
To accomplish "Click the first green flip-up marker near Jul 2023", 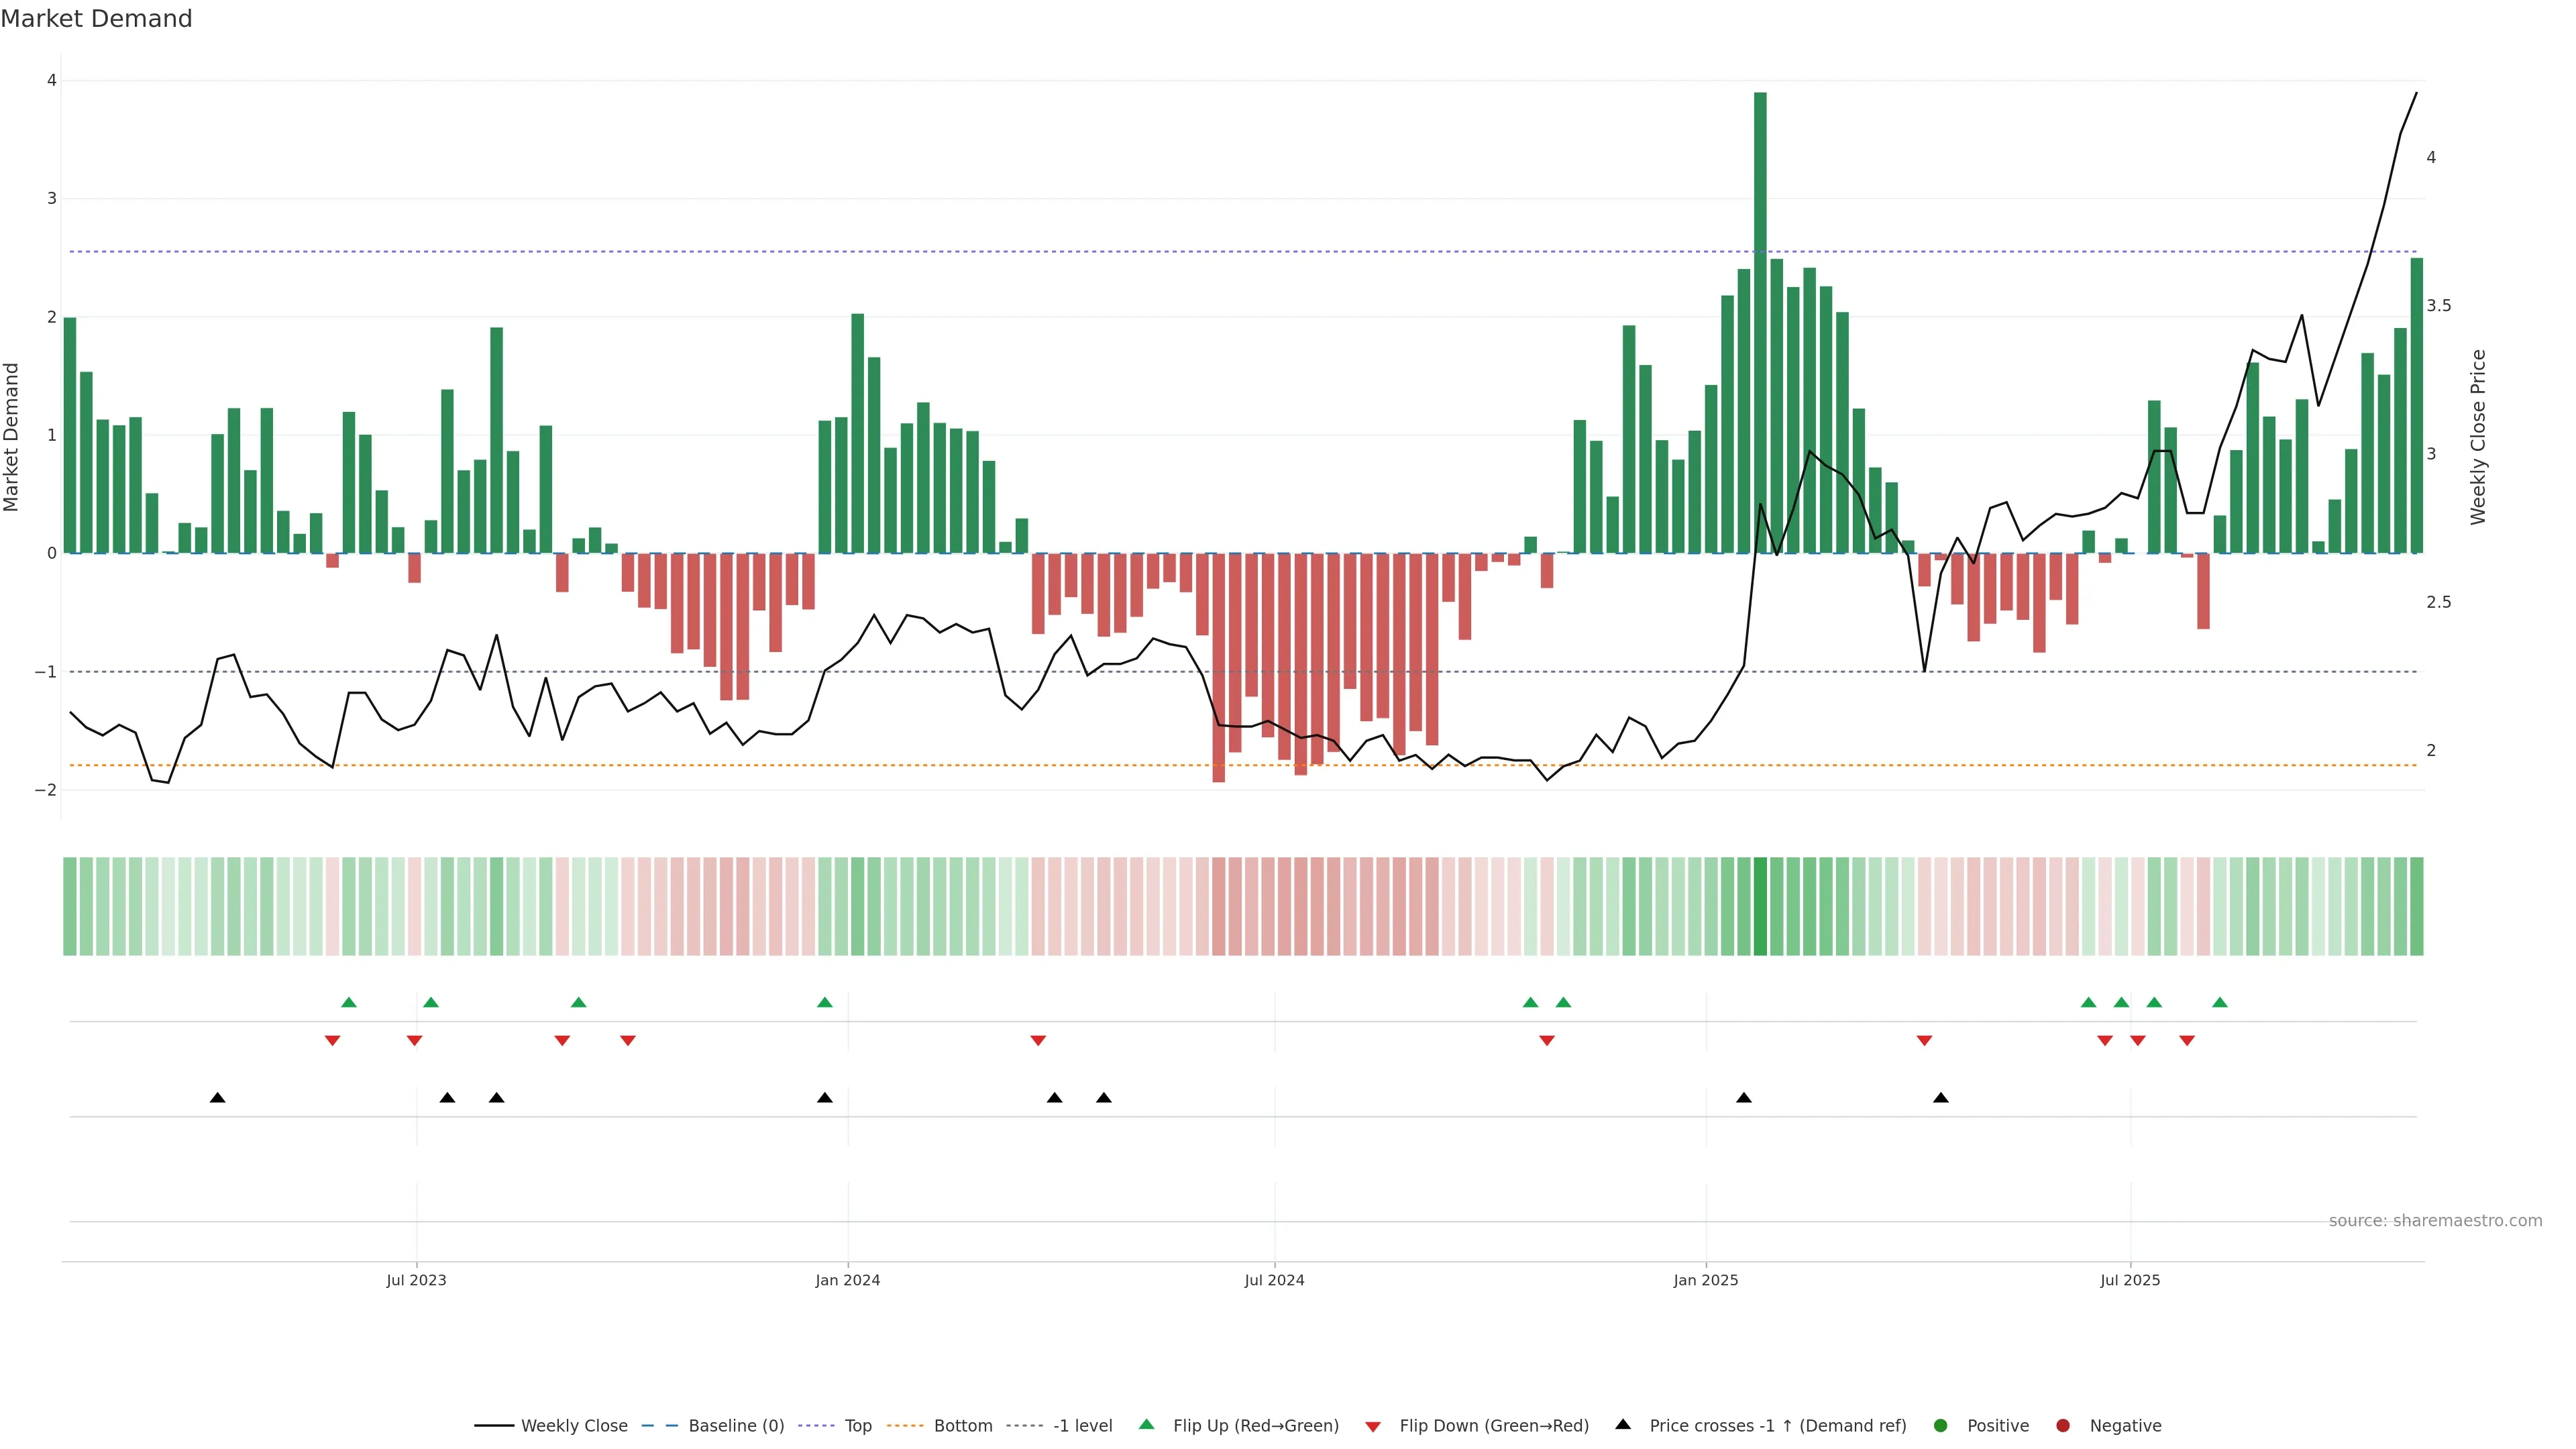I will coord(349,1002).
